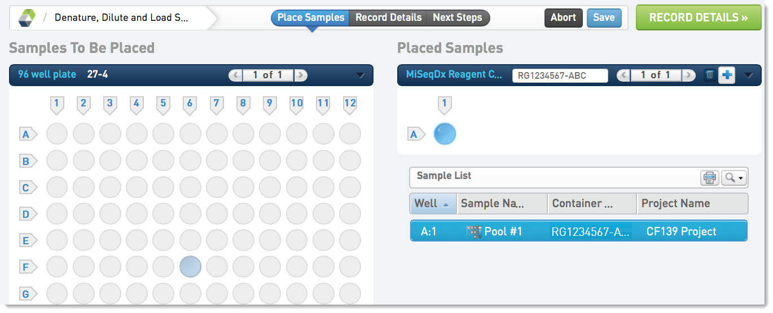773x313 pixels.
Task: Select the filled well A:1 in cartridge
Action: coord(445,134)
